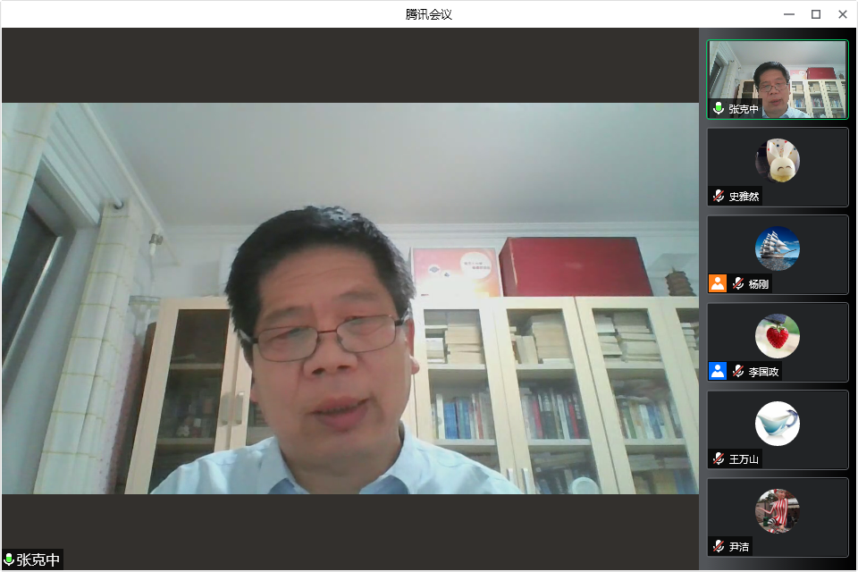The width and height of the screenshot is (858, 572).
Task: Click the 王万山 name label in participant list
Action: point(744,459)
